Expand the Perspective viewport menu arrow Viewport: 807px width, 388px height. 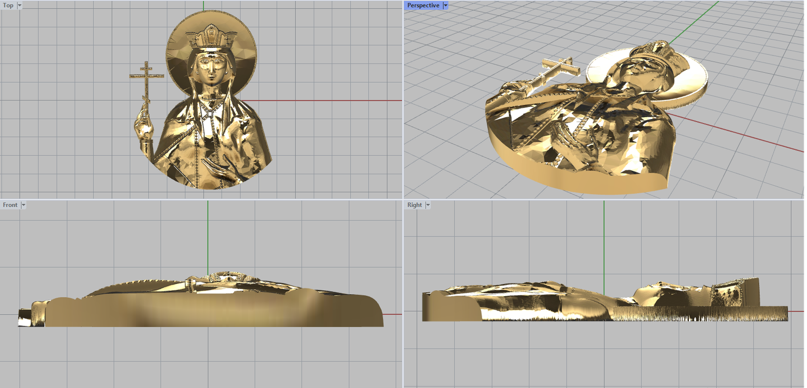click(x=445, y=6)
